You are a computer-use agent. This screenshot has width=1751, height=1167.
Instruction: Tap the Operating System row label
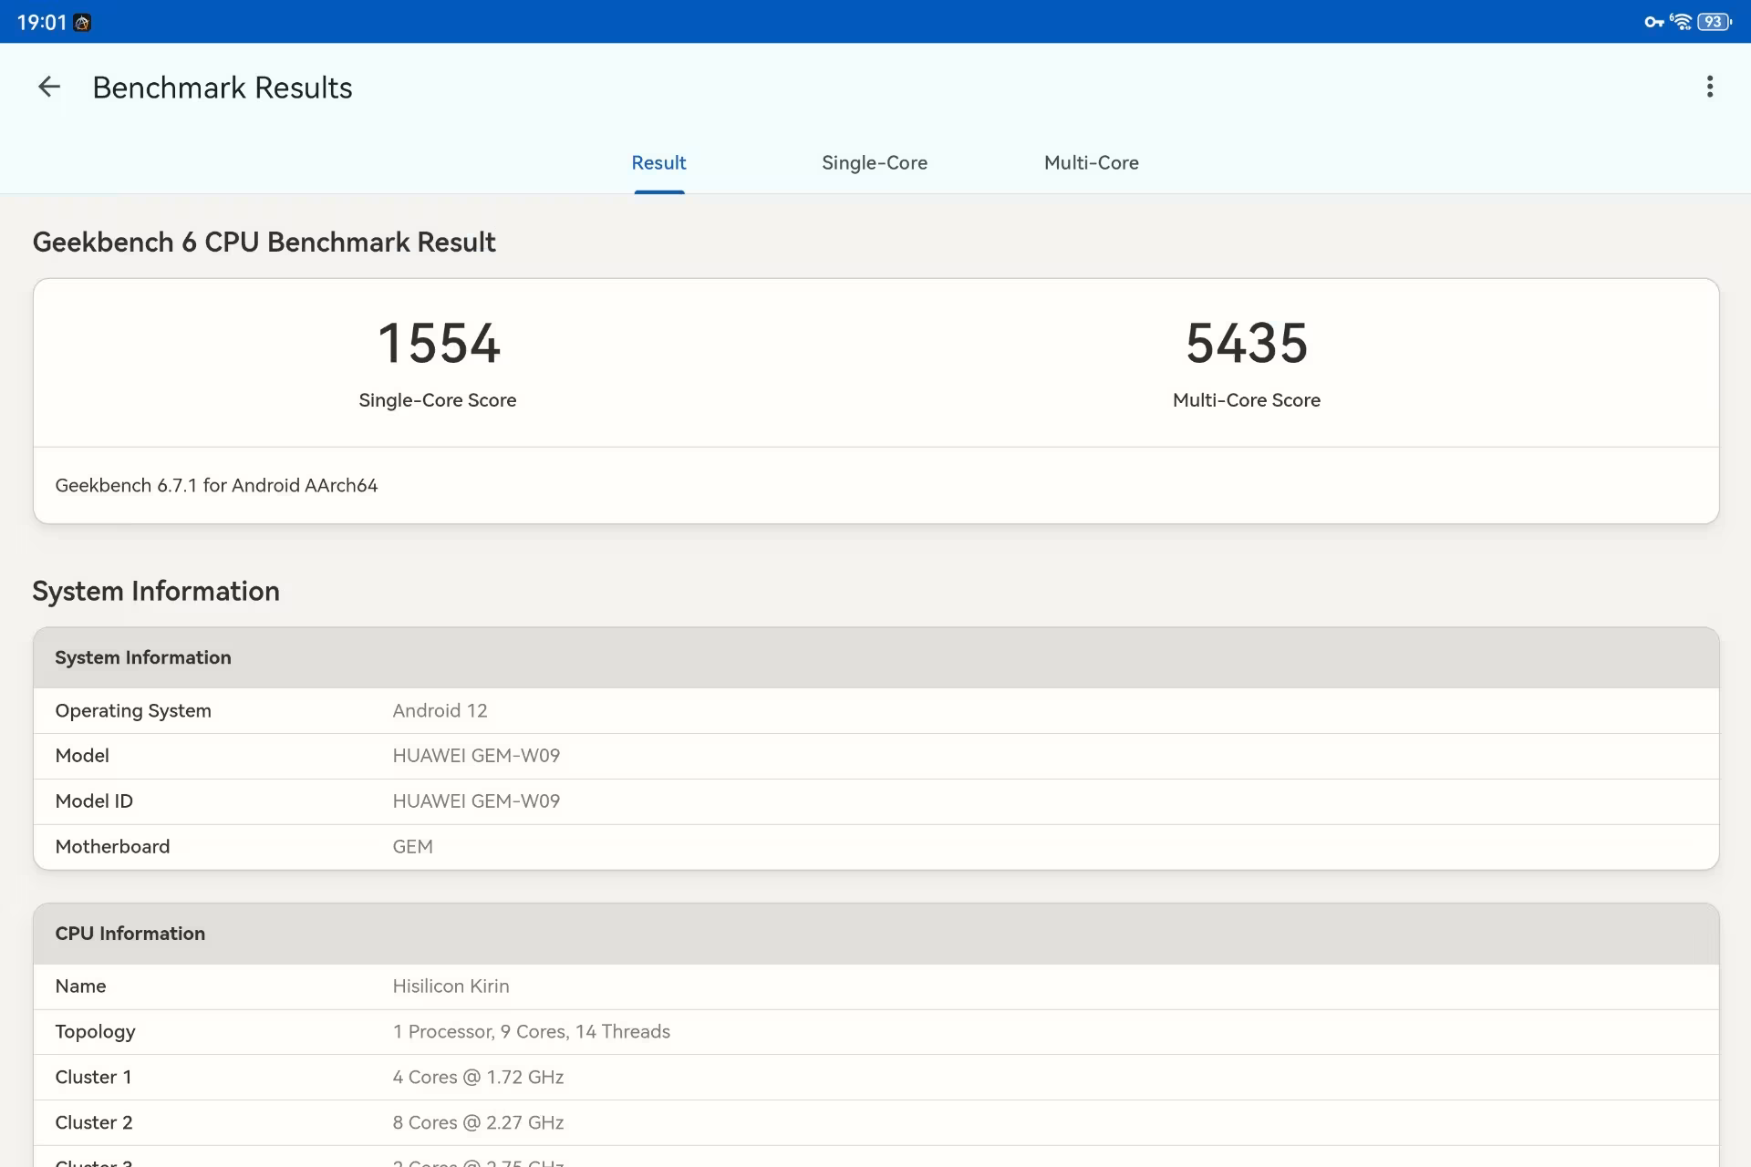tap(133, 710)
